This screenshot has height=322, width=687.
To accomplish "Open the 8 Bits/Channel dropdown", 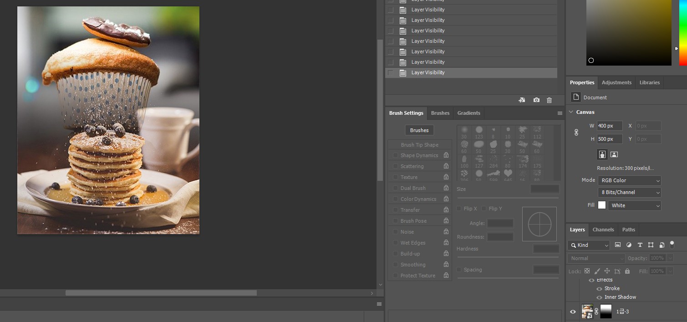I will pyautogui.click(x=629, y=192).
